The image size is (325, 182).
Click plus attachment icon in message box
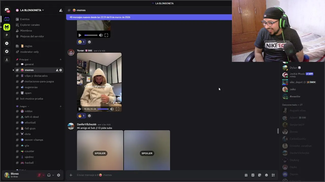tap(71, 175)
